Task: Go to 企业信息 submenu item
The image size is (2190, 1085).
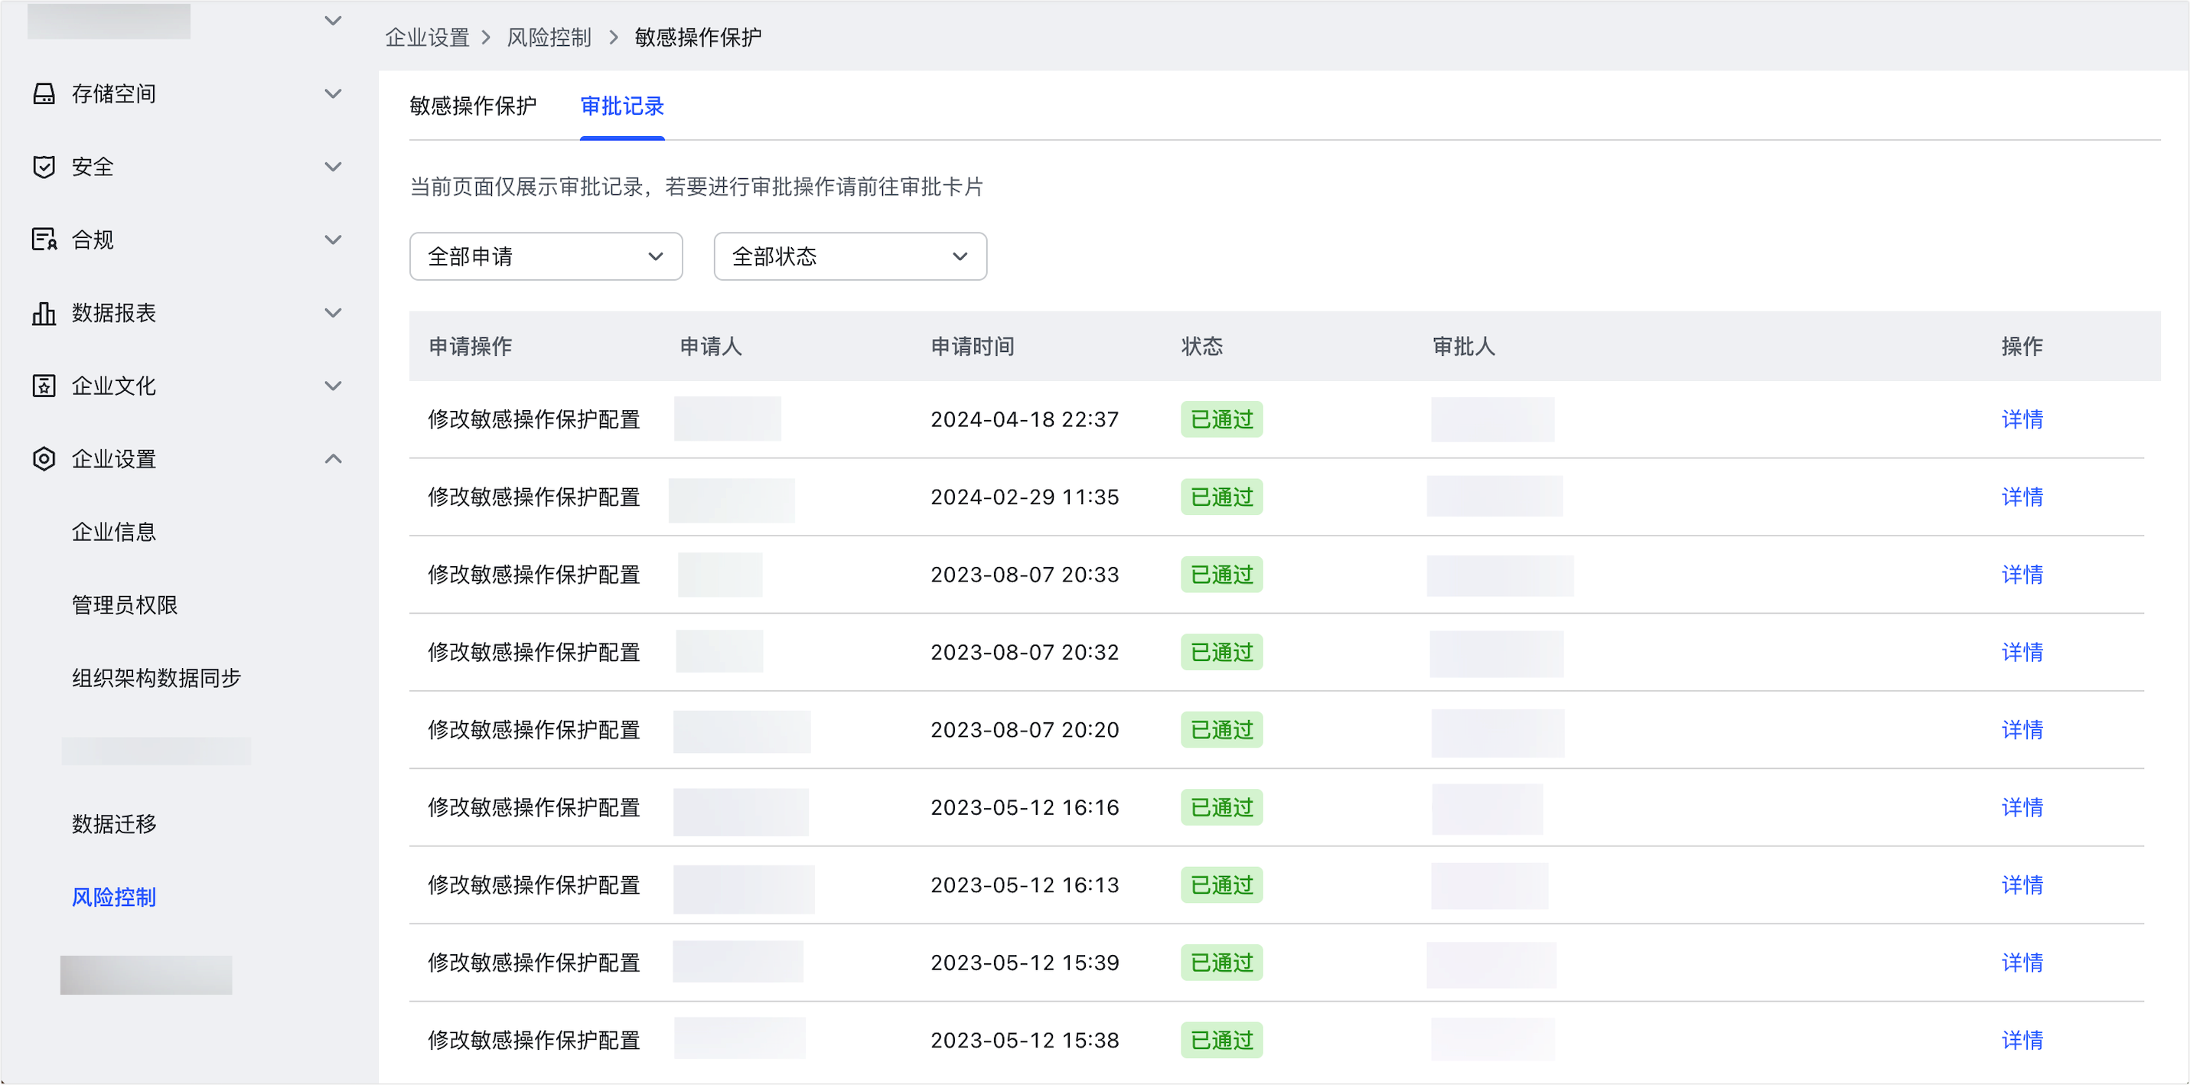Action: tap(114, 533)
